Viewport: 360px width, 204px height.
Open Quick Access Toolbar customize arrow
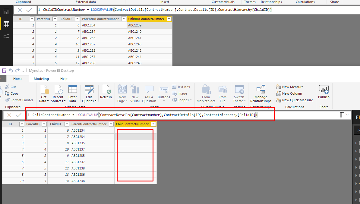[23, 71]
